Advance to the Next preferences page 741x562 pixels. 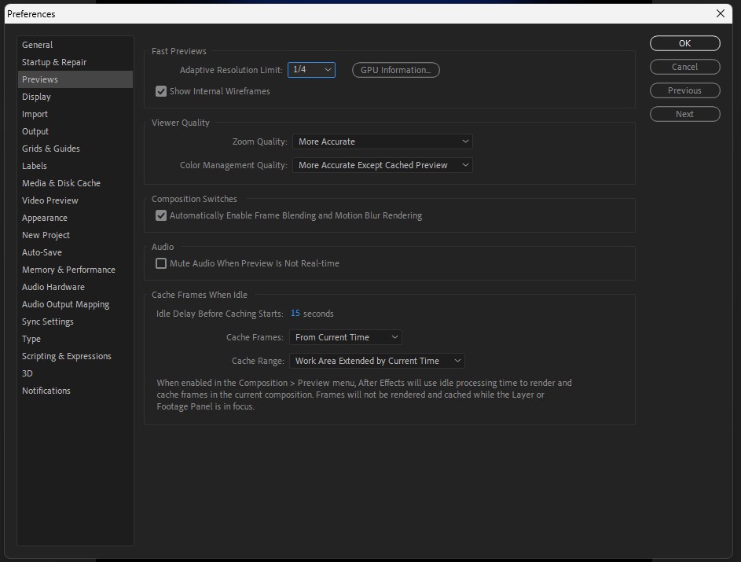pyautogui.click(x=684, y=114)
